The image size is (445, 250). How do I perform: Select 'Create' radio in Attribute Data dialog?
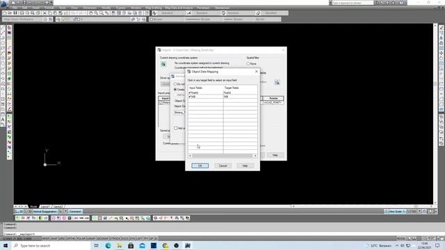click(175, 90)
